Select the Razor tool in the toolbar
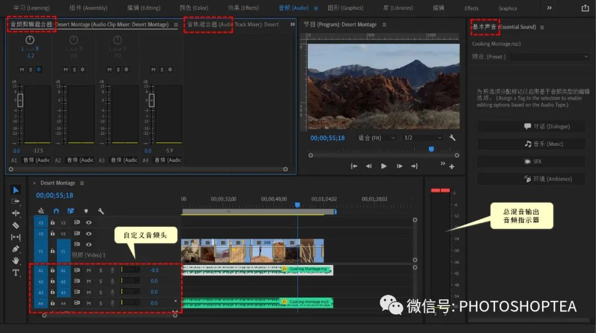The height and width of the screenshot is (333, 596). coord(15,225)
